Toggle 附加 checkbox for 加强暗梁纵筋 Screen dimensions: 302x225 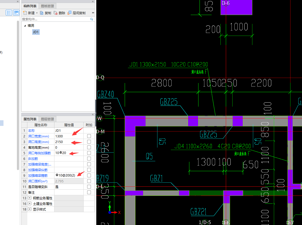click(x=89, y=170)
